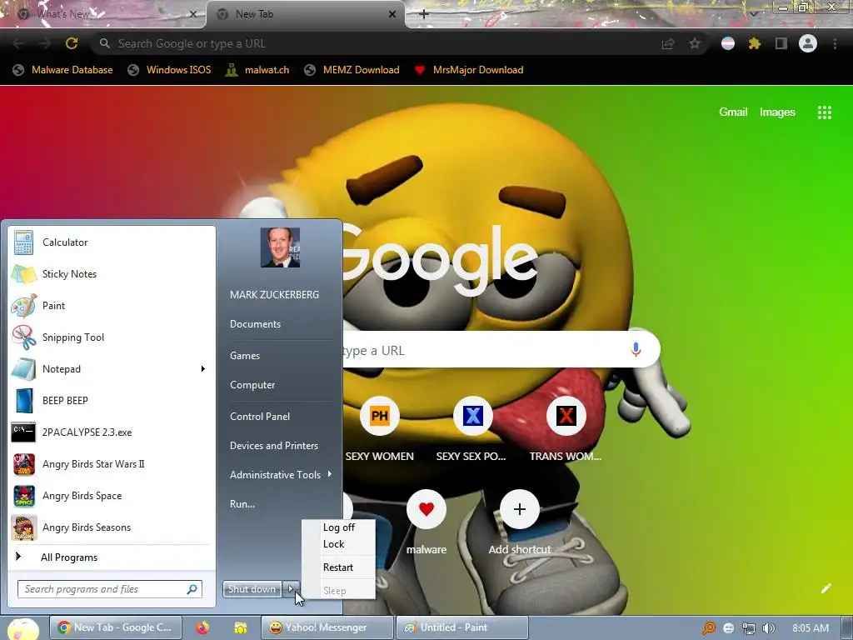Image resolution: width=853 pixels, height=640 pixels.
Task: Expand Administrative Tools submenu
Action: (281, 474)
